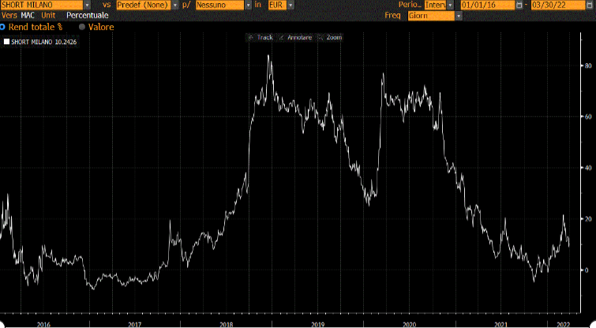The image size is (596, 328).
Task: Open the Predef (None) comparison dropdown
Action: pyautogui.click(x=175, y=5)
